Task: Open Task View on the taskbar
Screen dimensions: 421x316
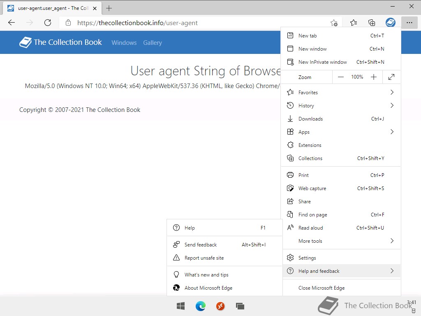Action: pyautogui.click(x=240, y=306)
